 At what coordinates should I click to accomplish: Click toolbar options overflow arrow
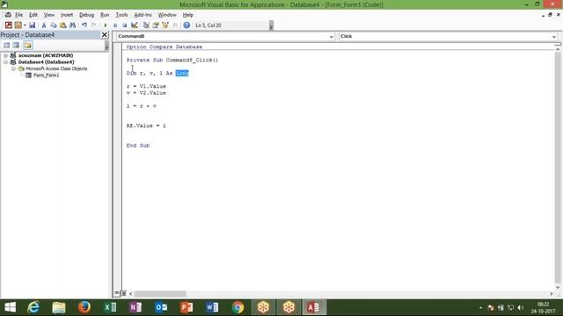(x=271, y=25)
